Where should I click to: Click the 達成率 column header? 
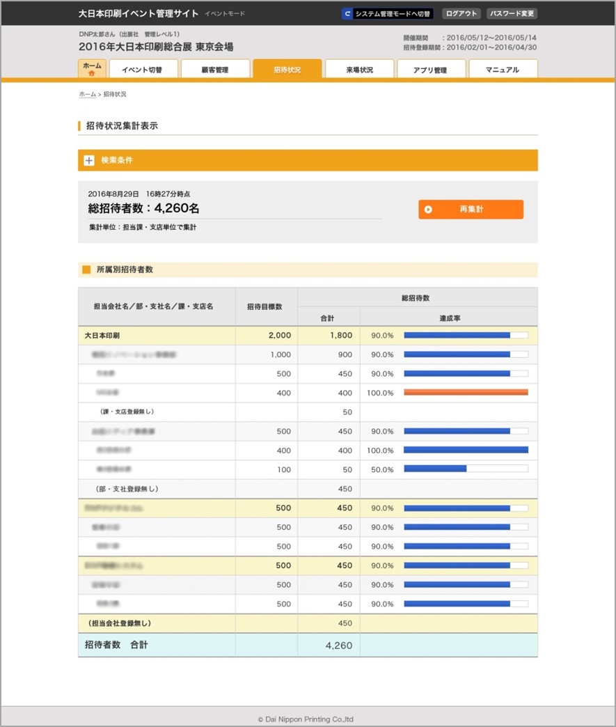point(449,318)
